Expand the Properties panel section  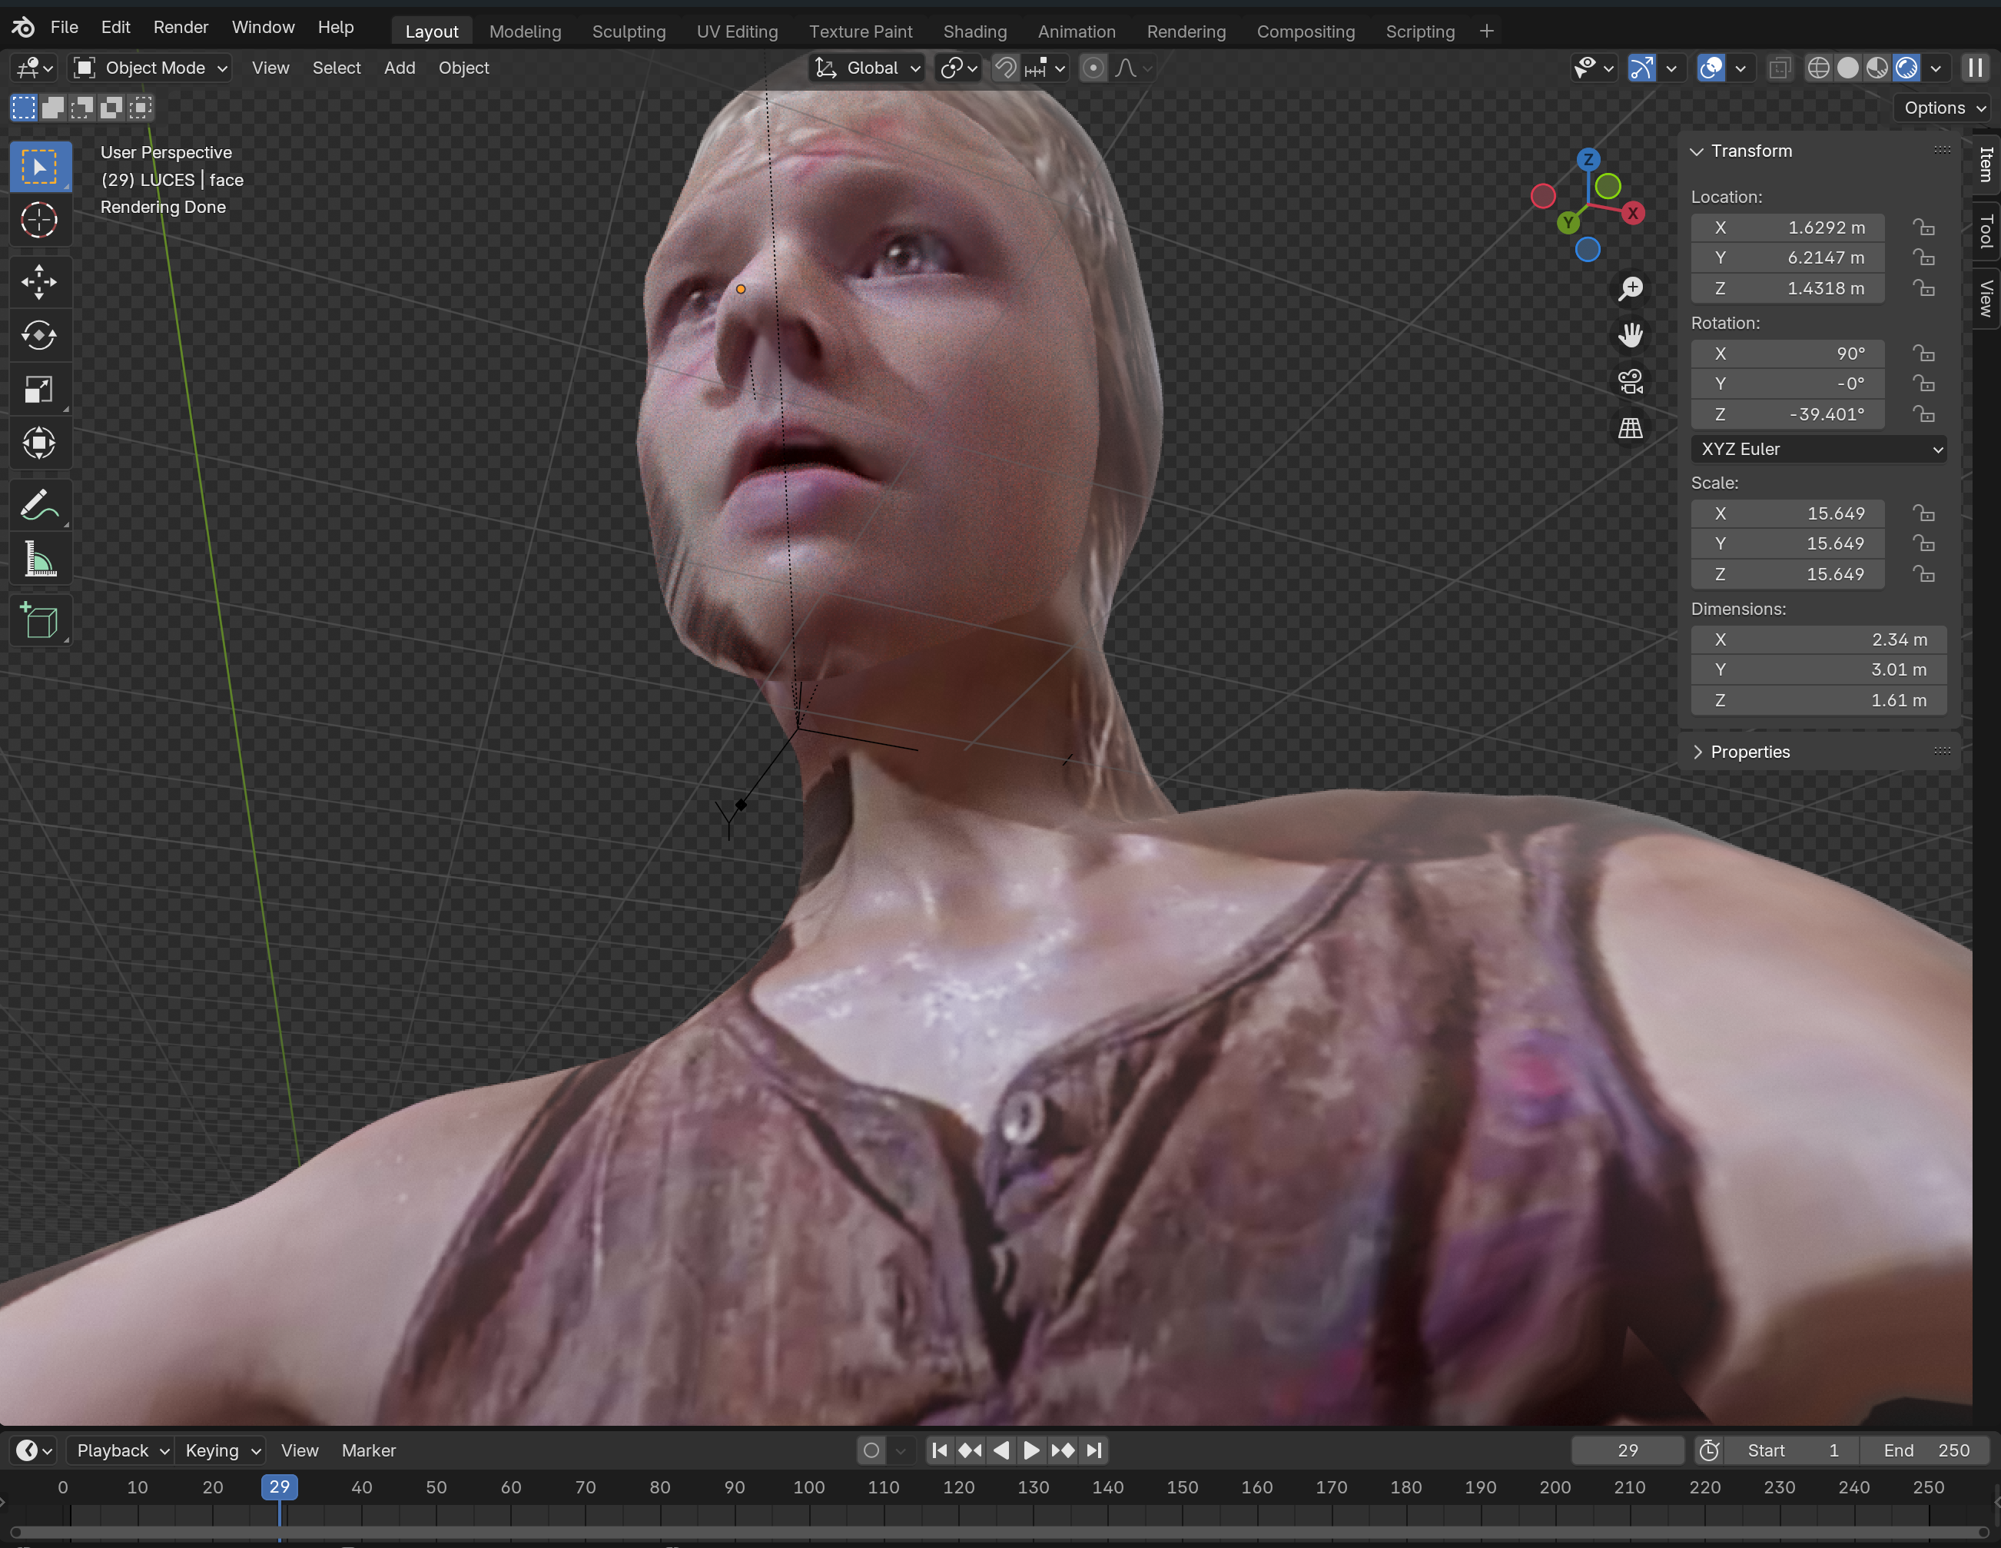click(x=1749, y=752)
